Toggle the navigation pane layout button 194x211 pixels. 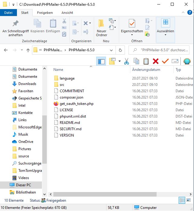pos(101,61)
